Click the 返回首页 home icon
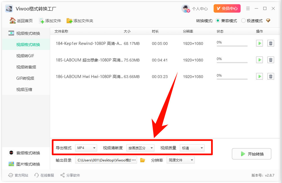 click(13, 21)
